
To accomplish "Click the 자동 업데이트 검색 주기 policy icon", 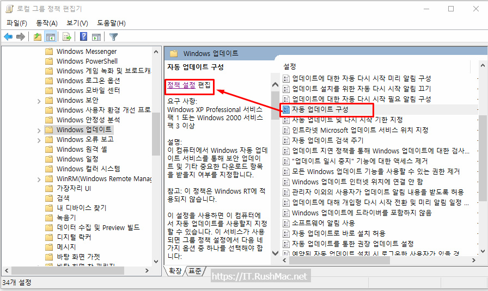I will coord(286,140).
